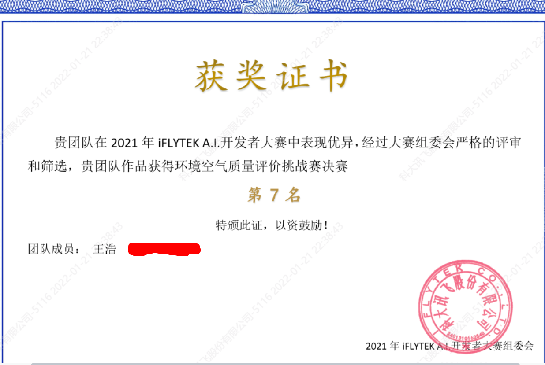The height and width of the screenshot is (365, 545).
Task: Select the team member name 王浩
Action: (x=105, y=249)
